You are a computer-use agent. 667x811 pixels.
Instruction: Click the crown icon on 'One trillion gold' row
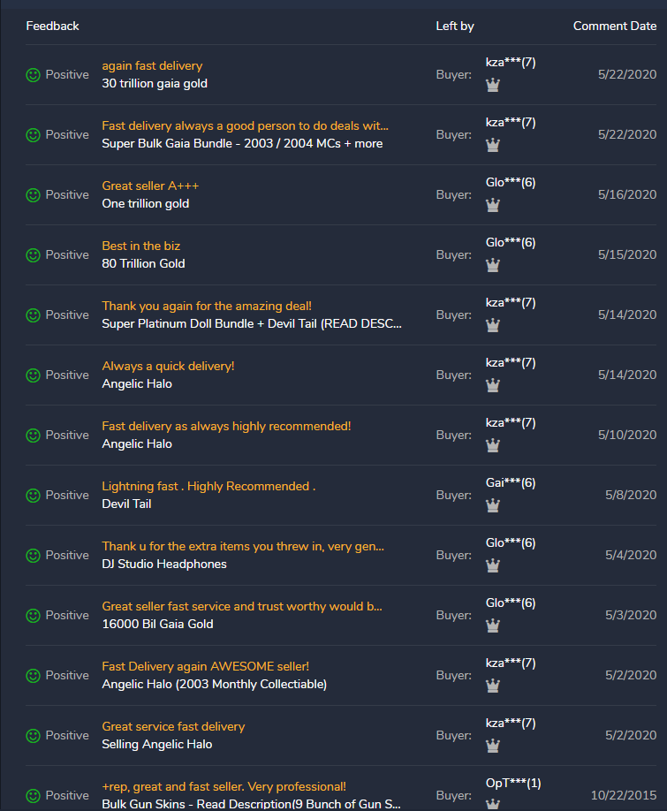click(x=493, y=205)
